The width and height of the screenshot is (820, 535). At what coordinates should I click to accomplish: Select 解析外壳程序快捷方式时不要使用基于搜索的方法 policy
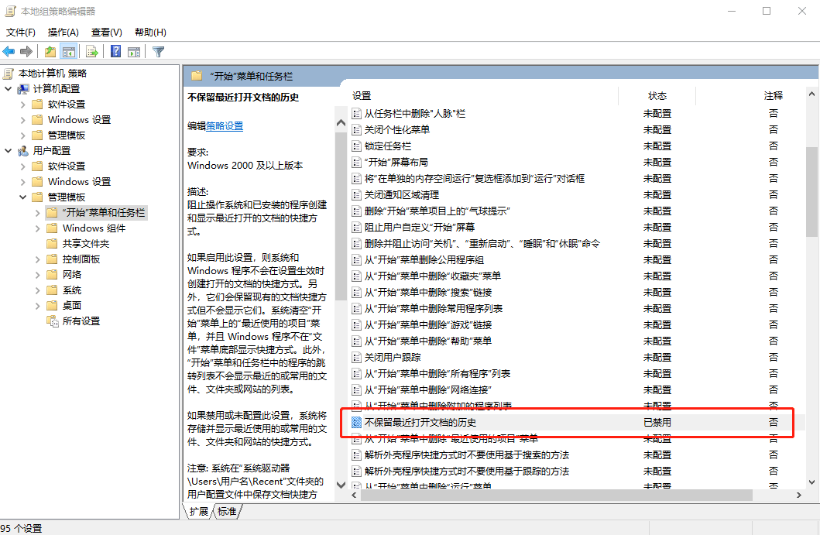tap(466, 455)
